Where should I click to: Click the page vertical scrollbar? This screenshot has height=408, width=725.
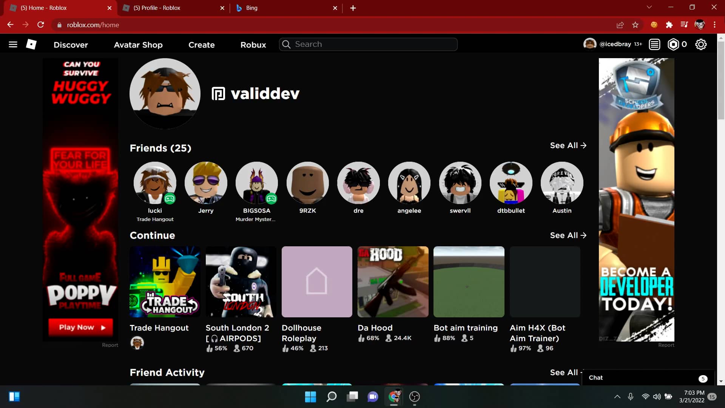tap(721, 81)
